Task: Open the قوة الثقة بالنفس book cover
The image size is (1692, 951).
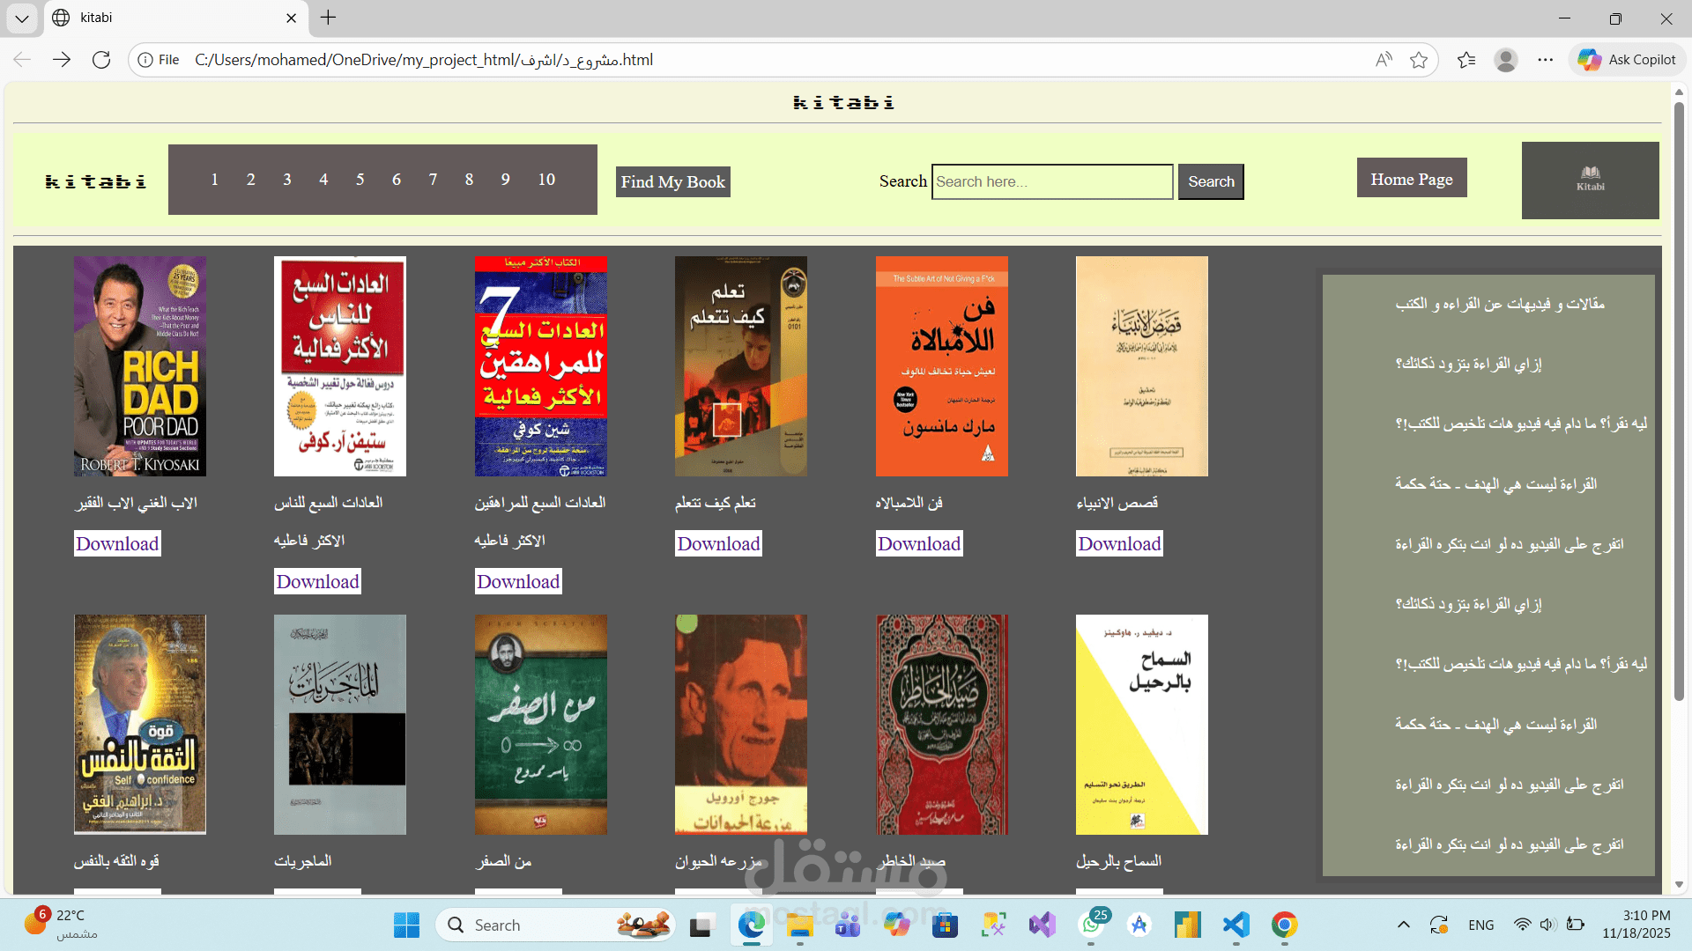Action: point(140,725)
